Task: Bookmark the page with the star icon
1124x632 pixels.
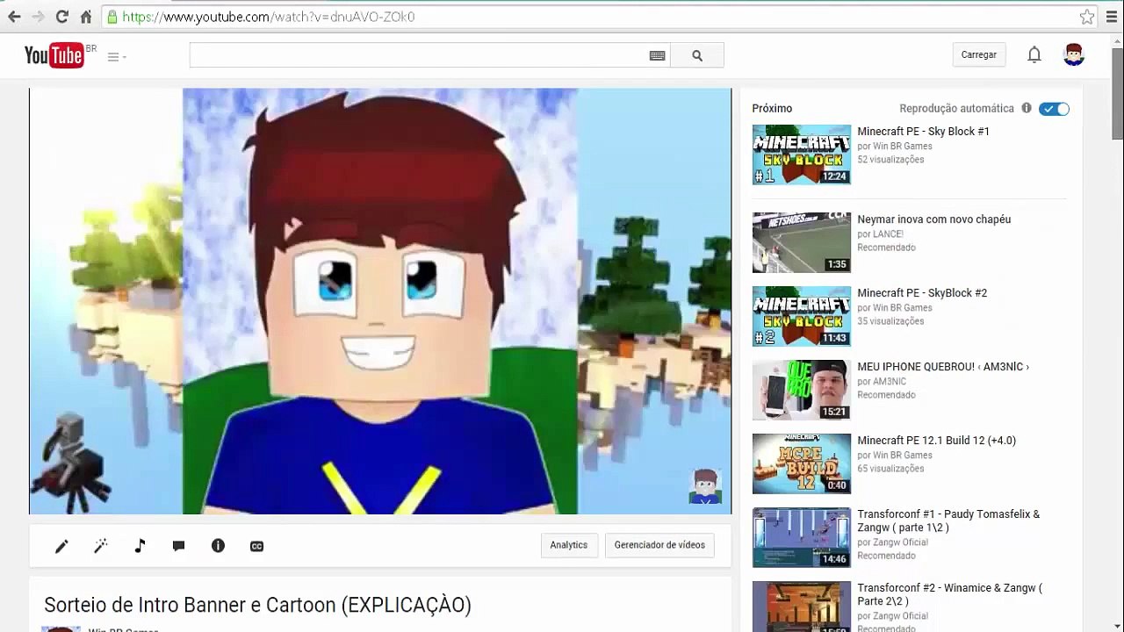Action: tap(1087, 17)
